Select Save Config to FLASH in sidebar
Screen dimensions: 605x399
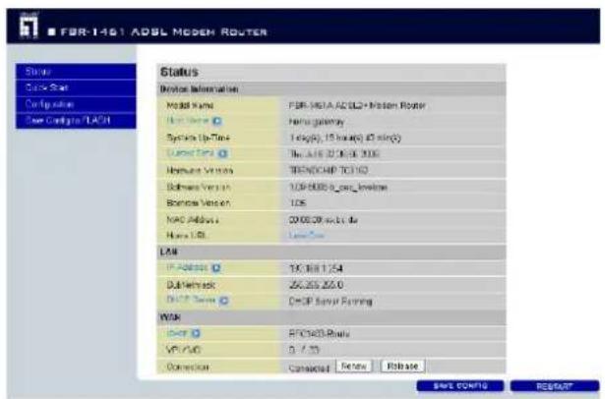pos(76,121)
